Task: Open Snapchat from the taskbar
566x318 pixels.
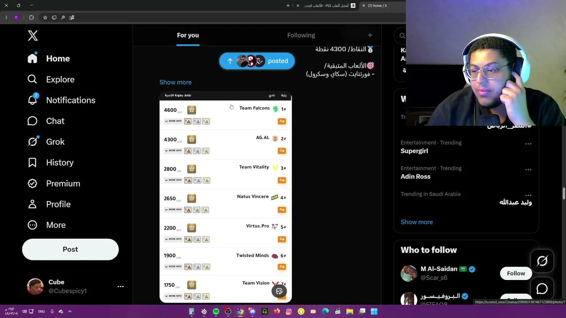Action: point(301,312)
